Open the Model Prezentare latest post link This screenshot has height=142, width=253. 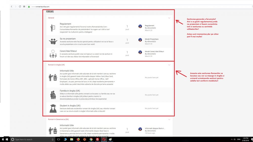coord(152,39)
